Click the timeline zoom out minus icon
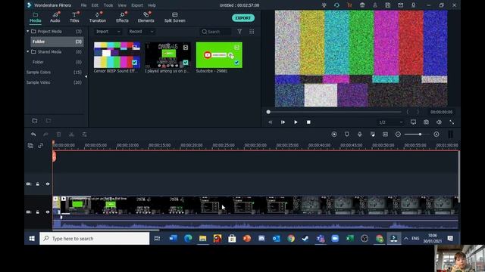This screenshot has width=485, height=272. point(398,134)
